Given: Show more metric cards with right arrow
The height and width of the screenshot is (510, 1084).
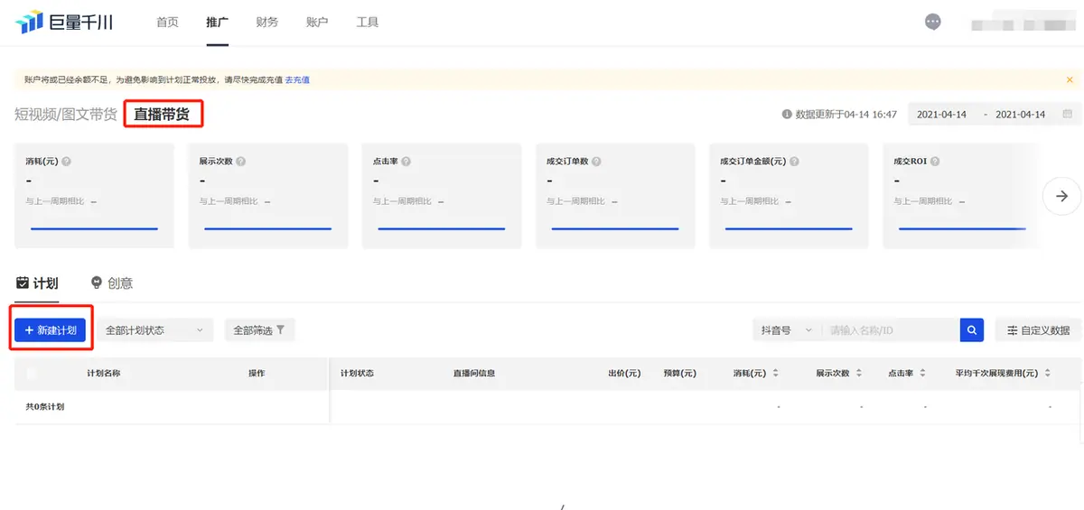Looking at the screenshot, I should (x=1061, y=196).
